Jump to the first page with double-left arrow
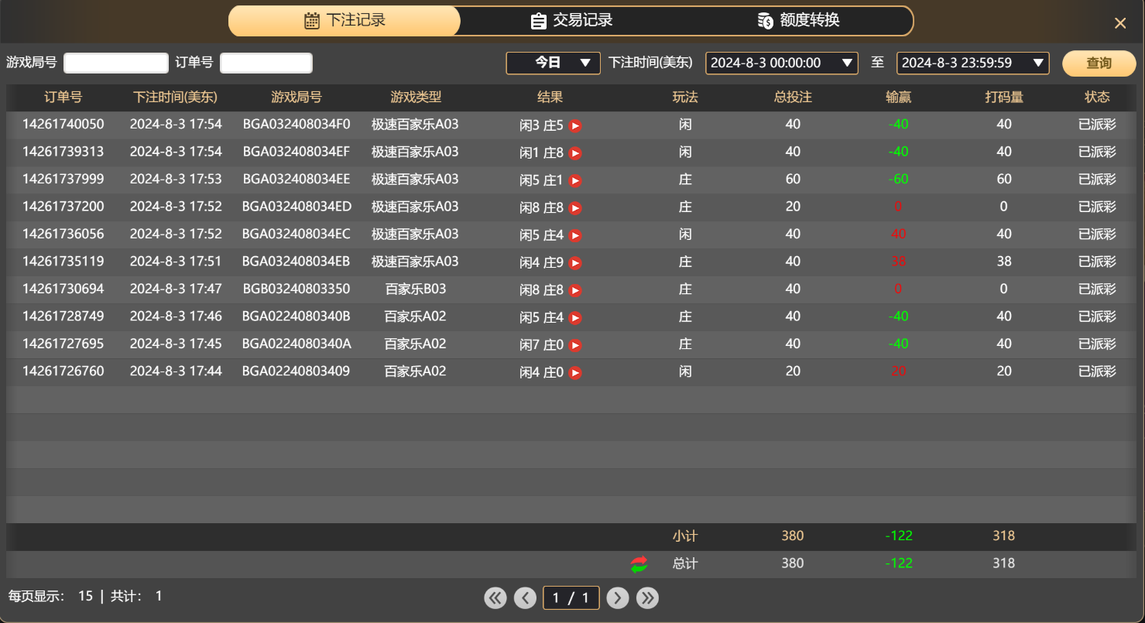Image resolution: width=1145 pixels, height=623 pixels. click(x=495, y=597)
